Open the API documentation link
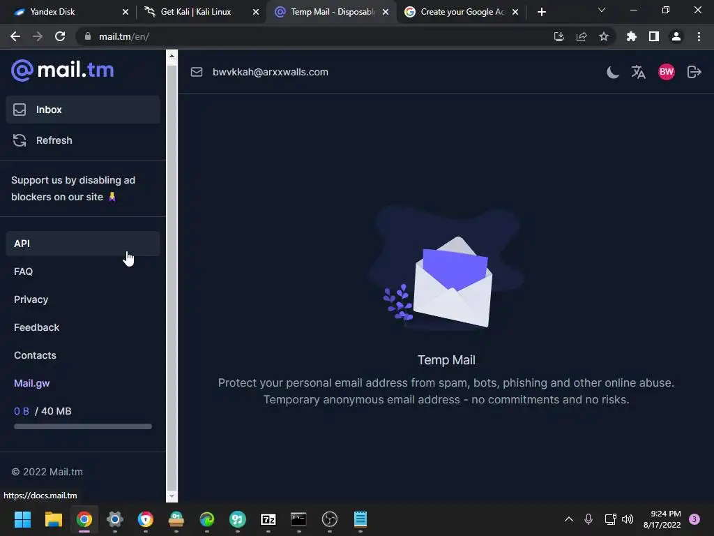This screenshot has width=714, height=536. (83, 244)
